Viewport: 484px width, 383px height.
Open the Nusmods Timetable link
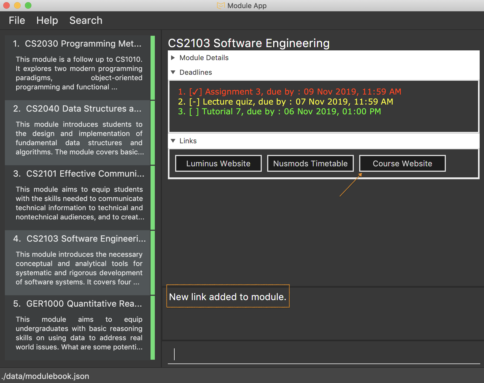pyautogui.click(x=310, y=163)
